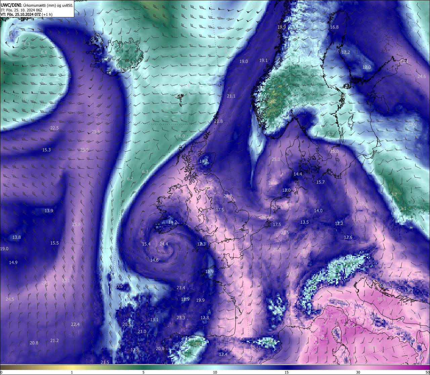Viewport: 430px width, 375px height.
Task: Select the 15.3 map value label
Action: pyautogui.click(x=46, y=150)
